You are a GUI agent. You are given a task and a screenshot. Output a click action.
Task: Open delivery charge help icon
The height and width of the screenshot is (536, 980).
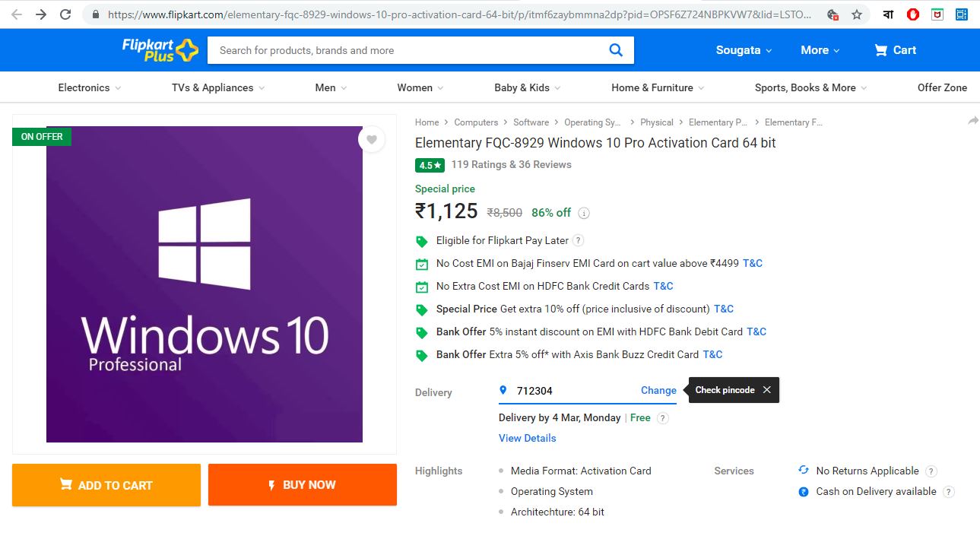click(663, 418)
